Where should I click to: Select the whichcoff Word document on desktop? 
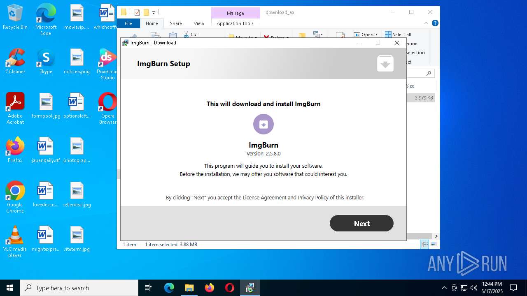click(x=106, y=17)
